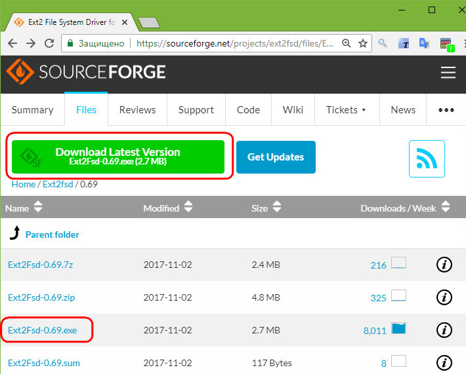466x374 pixels.
Task: Click download chart icon for Ext2Fsd-0.69.sum
Action: tap(398, 361)
